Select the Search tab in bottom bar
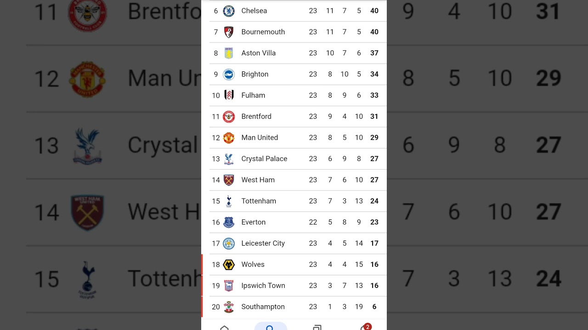This screenshot has width=588, height=330. coord(270,327)
